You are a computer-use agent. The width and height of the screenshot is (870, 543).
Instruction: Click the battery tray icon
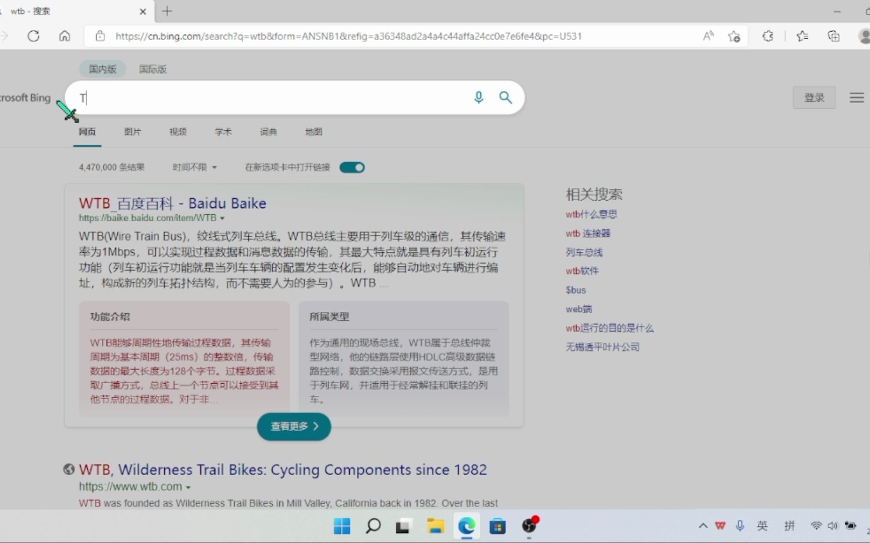coord(851,526)
